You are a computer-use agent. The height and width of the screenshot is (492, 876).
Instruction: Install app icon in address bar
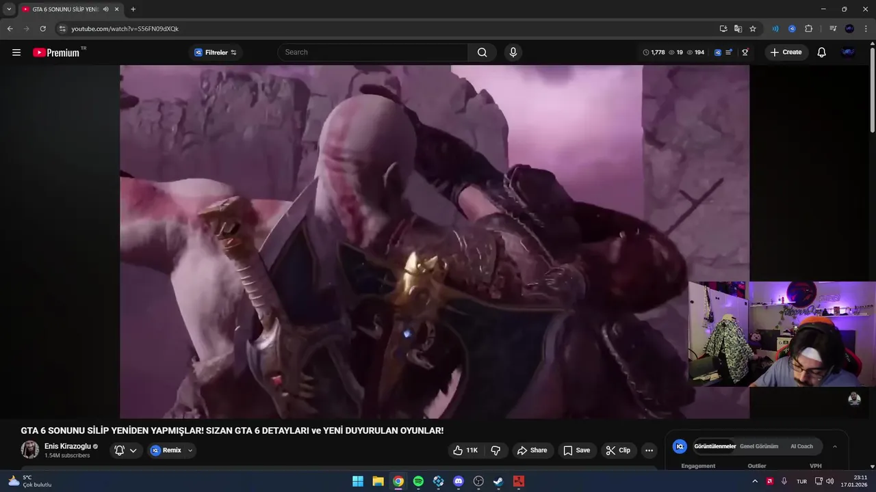[723, 29]
